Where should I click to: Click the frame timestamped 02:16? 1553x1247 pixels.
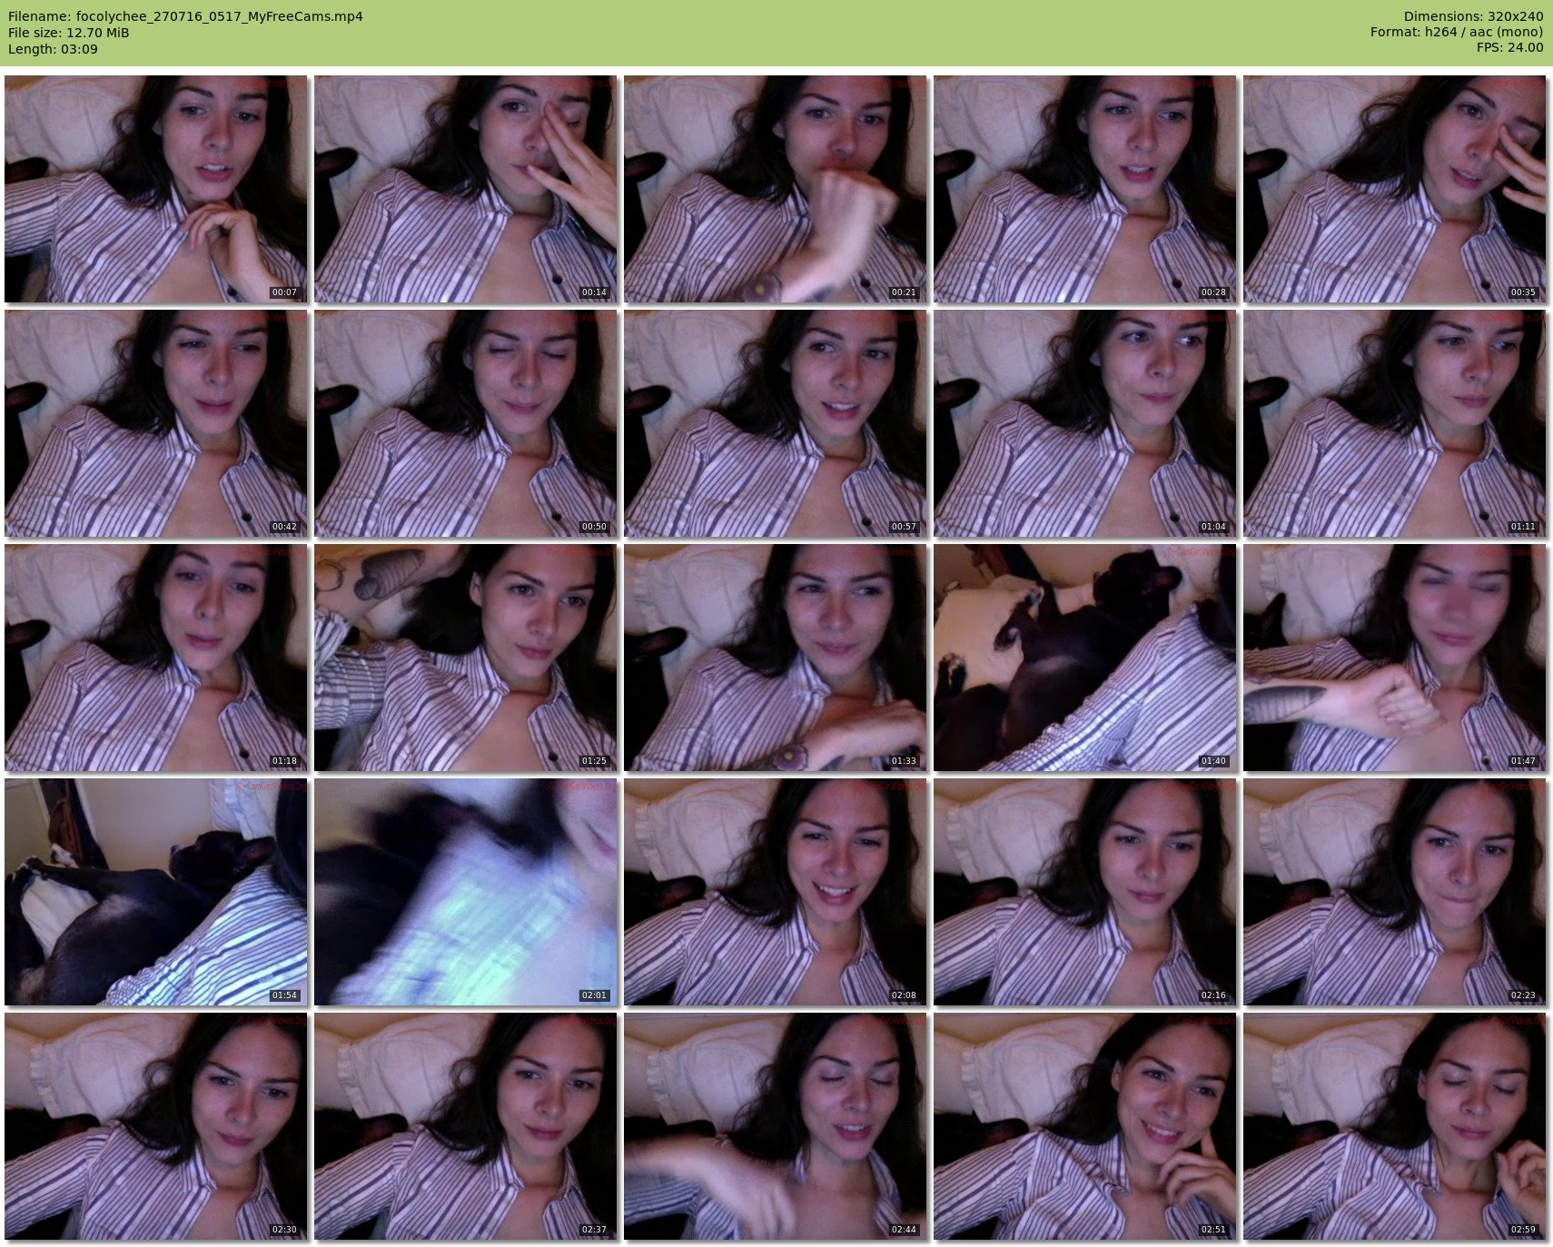click(x=1085, y=892)
